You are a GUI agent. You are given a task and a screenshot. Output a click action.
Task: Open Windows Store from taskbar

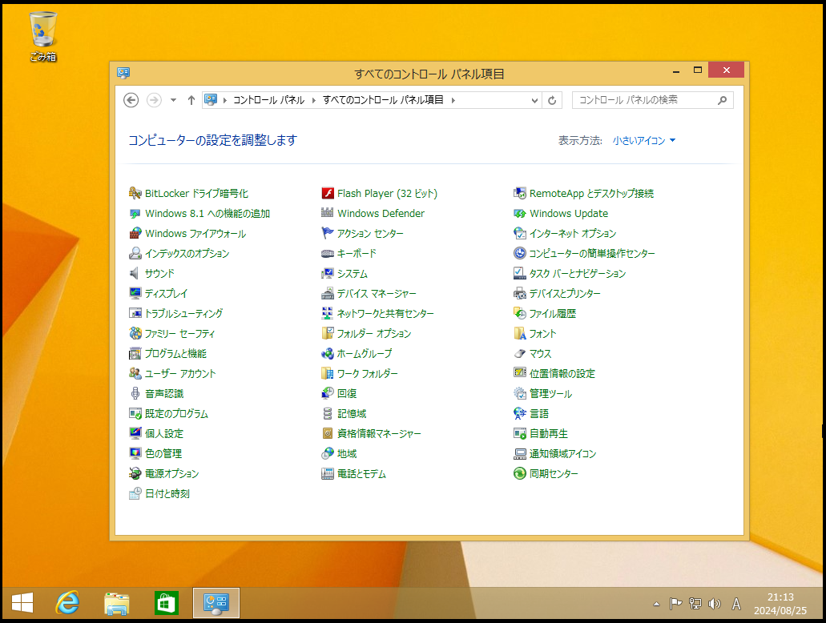tap(167, 604)
